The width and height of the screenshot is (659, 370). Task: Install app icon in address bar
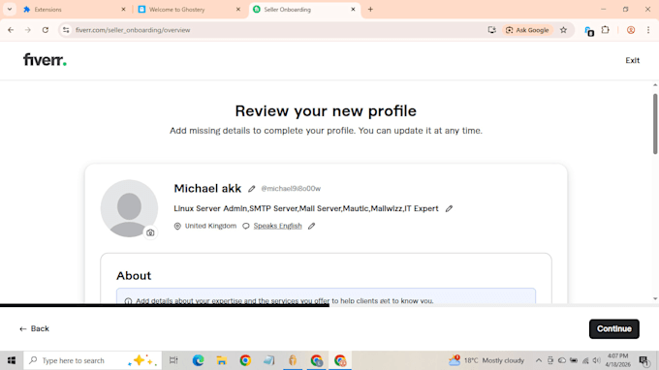point(491,30)
